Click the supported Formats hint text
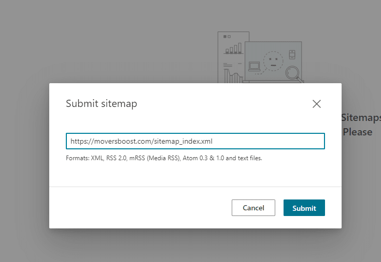 click(x=164, y=158)
